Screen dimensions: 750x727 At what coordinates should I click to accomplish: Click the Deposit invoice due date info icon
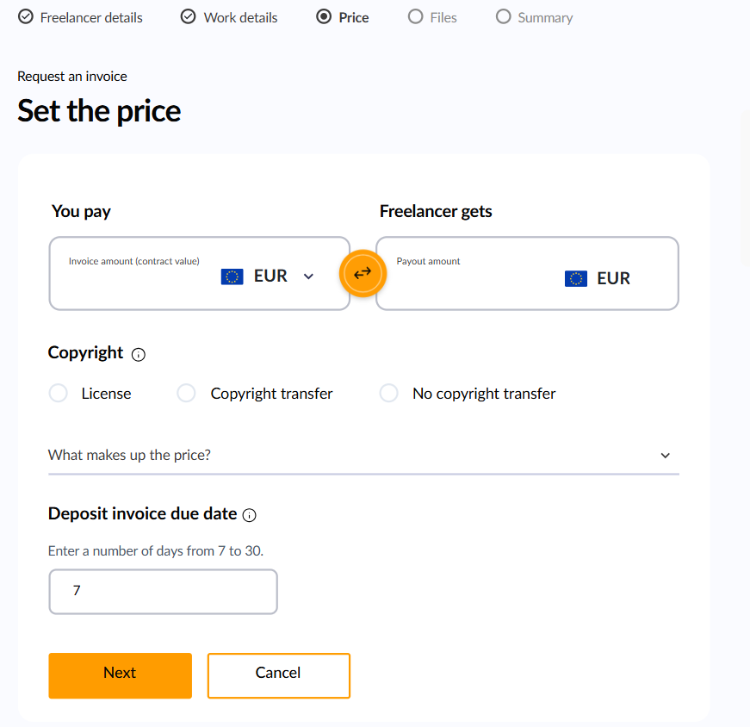tap(250, 515)
